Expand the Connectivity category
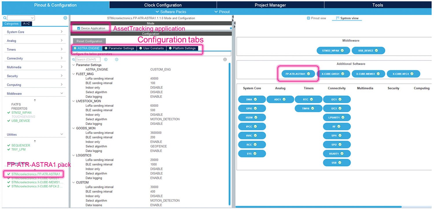This screenshot has height=210, width=434. click(35, 58)
